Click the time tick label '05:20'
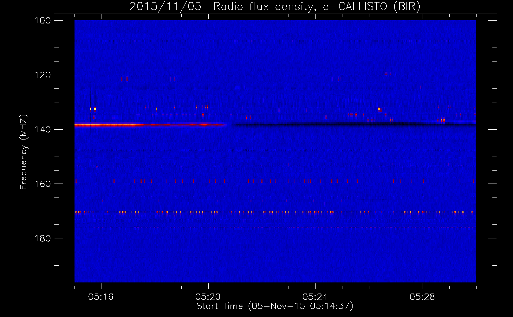Viewport: 513px width, 317px height. pos(208,297)
